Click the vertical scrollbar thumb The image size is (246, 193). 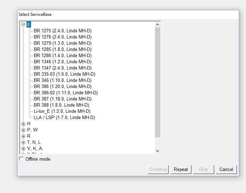tap(158, 82)
